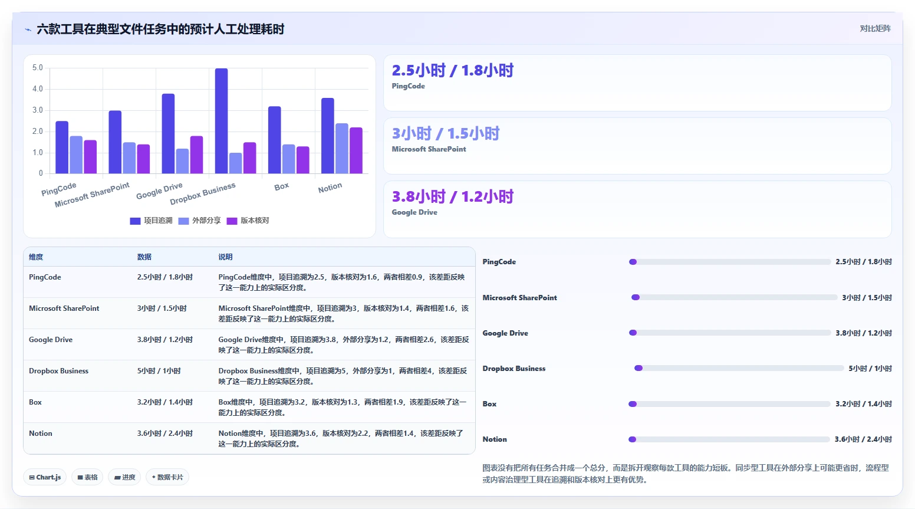Select the Notion table row name
Image resolution: width=915 pixels, height=509 pixels.
[41, 434]
